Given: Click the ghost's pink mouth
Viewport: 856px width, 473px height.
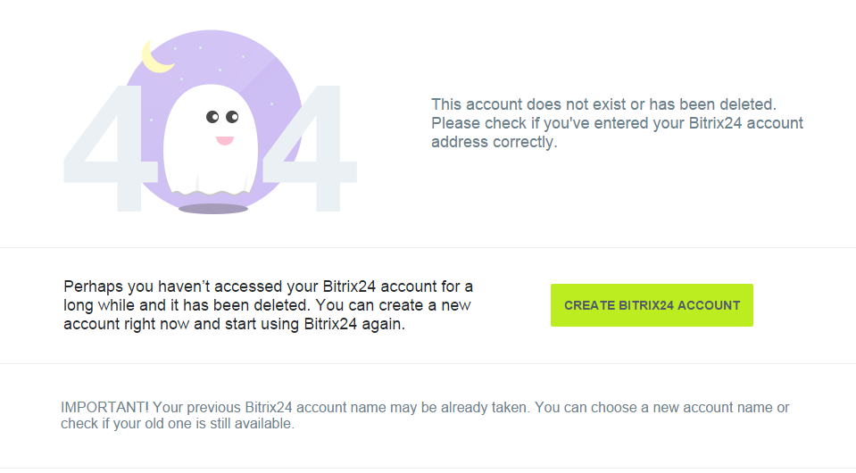Looking at the screenshot, I should point(224,140).
